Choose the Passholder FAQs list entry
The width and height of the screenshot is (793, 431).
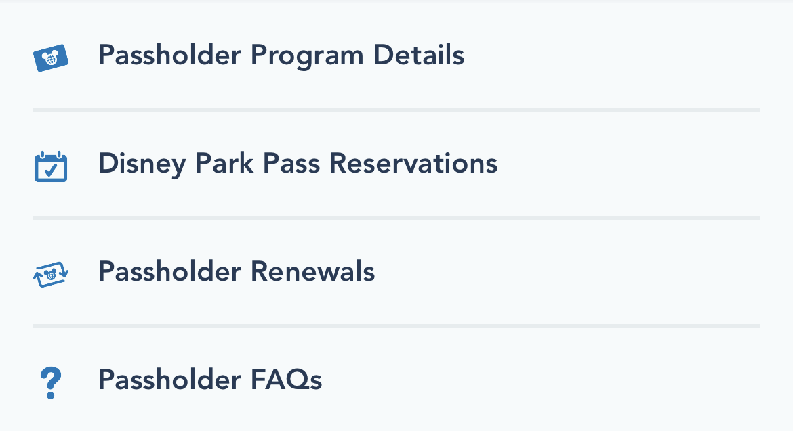pyautogui.click(x=396, y=380)
